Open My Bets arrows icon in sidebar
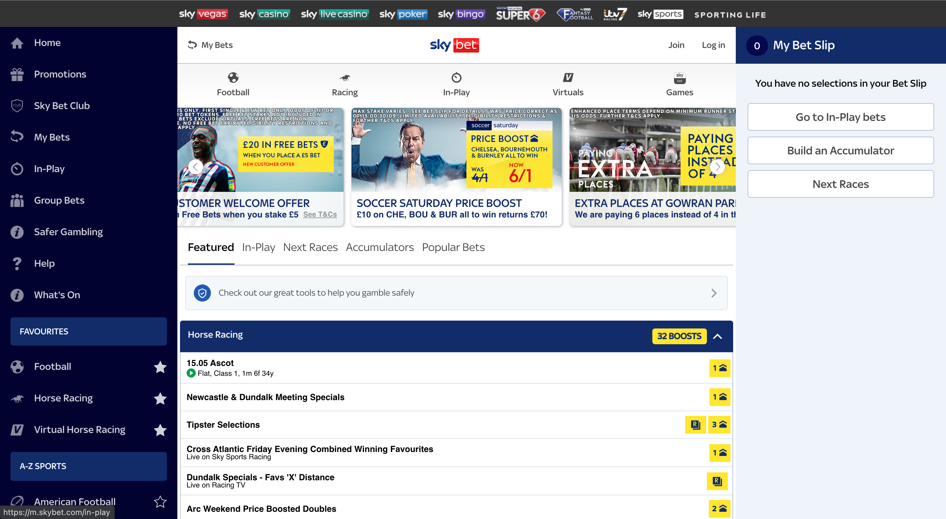The width and height of the screenshot is (946, 519). 17,137
